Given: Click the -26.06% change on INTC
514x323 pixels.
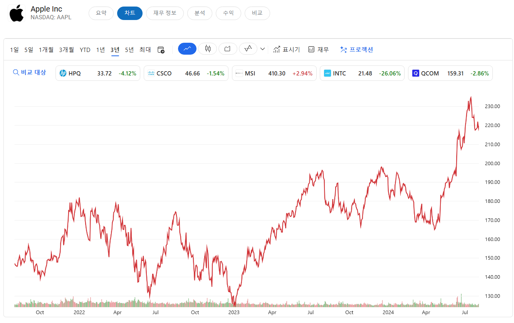Looking at the screenshot, I should coord(390,73).
